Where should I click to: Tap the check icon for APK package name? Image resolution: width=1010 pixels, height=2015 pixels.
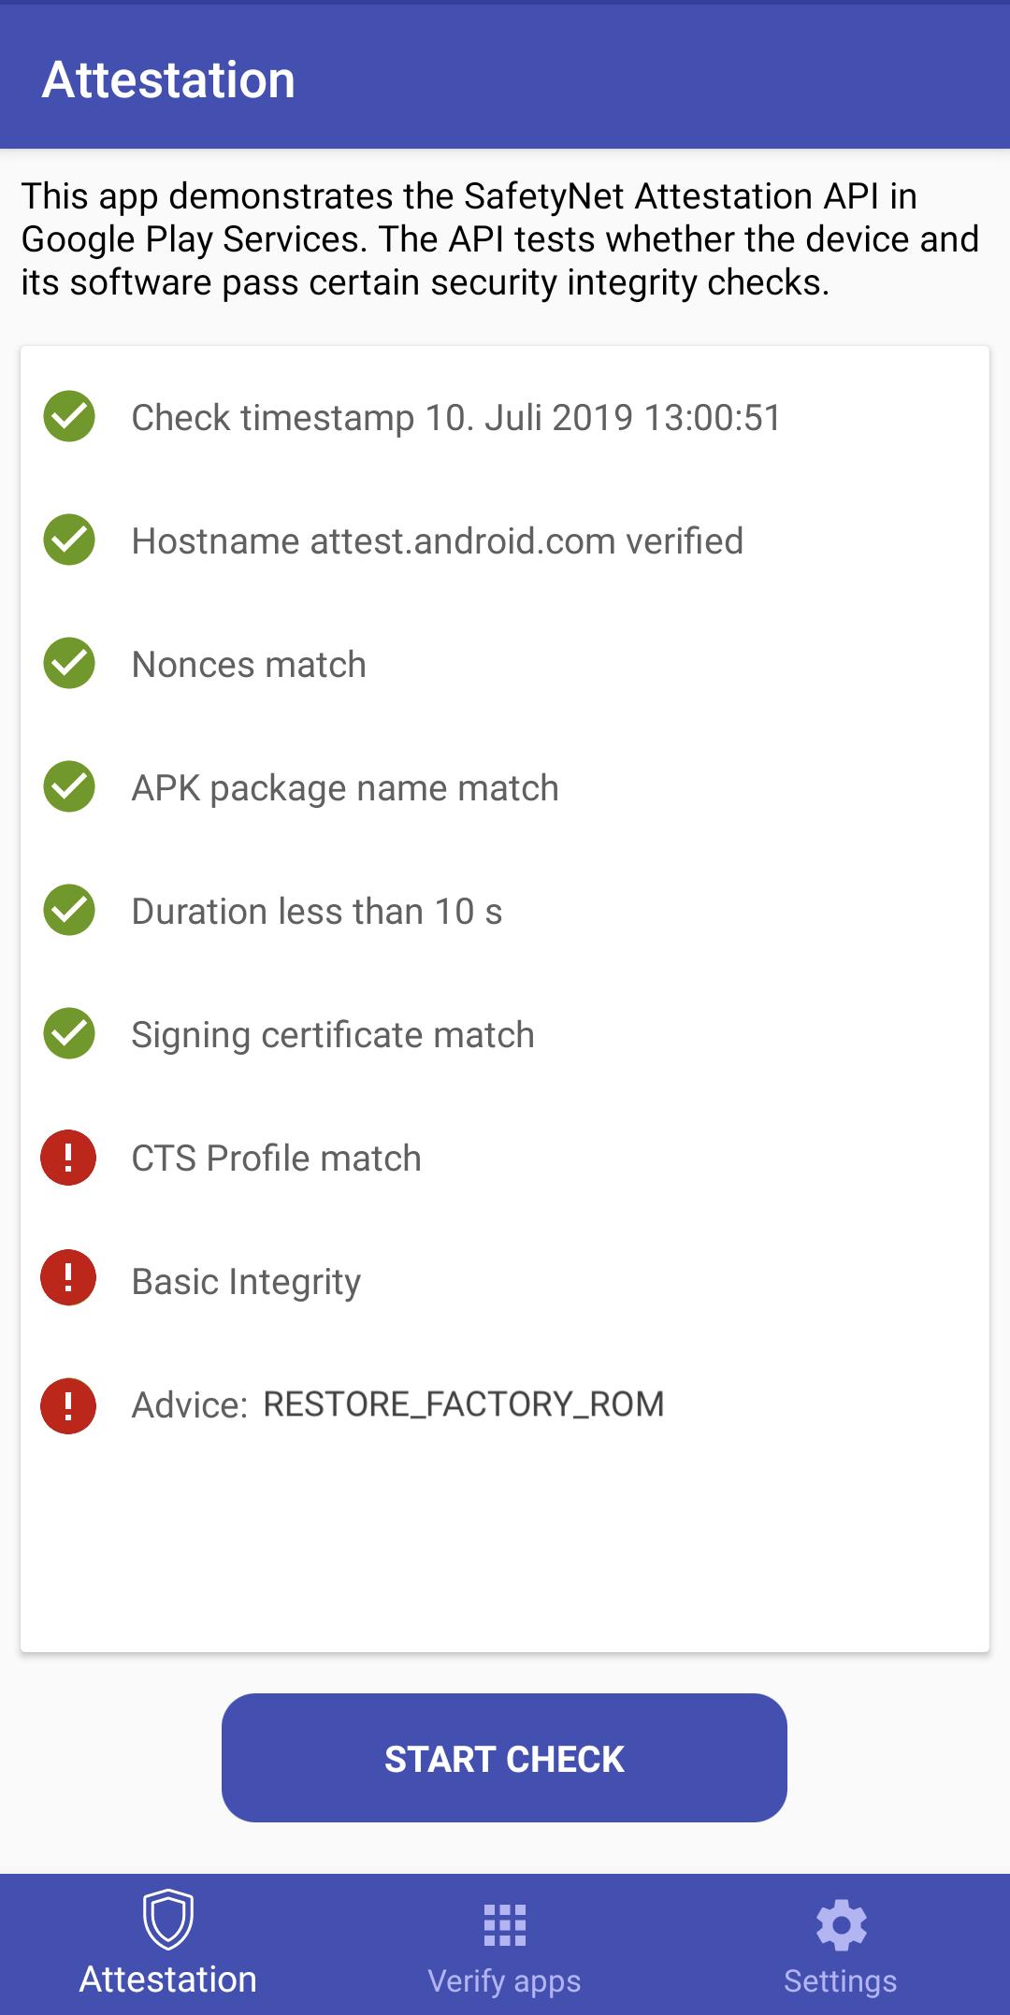coord(69,787)
